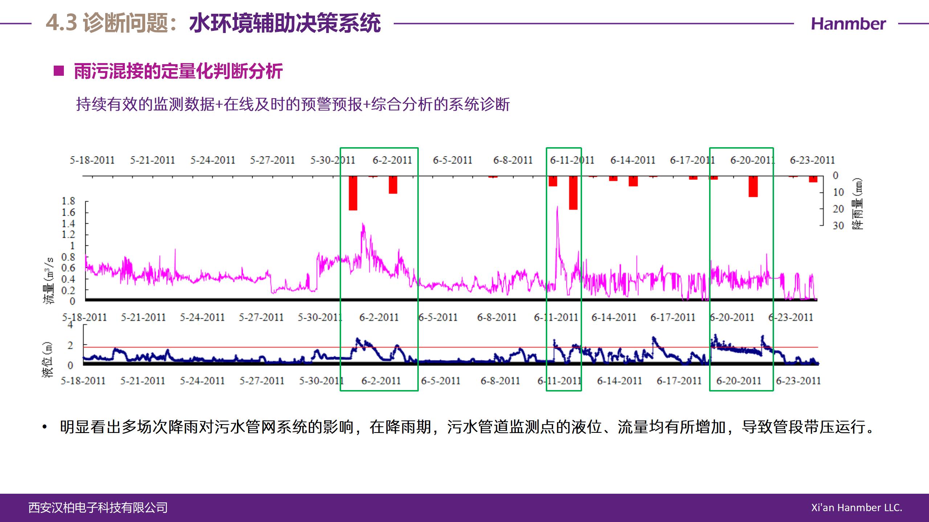
Task: Click the purple square bullet before 雨污混接
Action: [x=59, y=70]
